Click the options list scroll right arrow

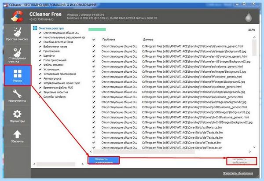coord(83,164)
